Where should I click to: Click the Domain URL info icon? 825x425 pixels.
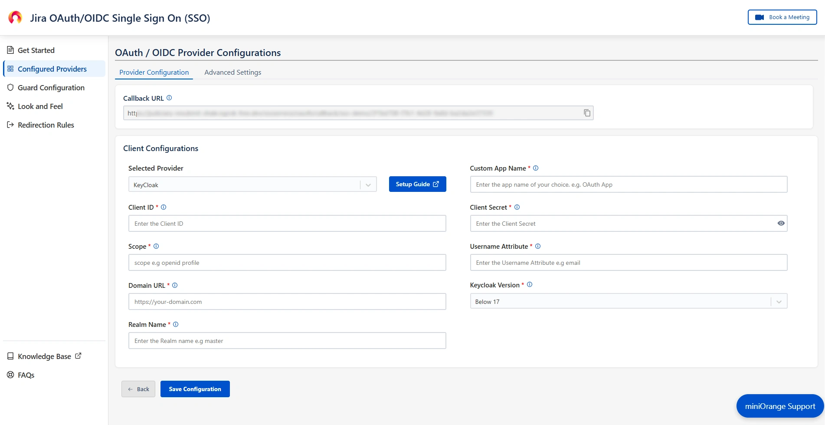[175, 285]
